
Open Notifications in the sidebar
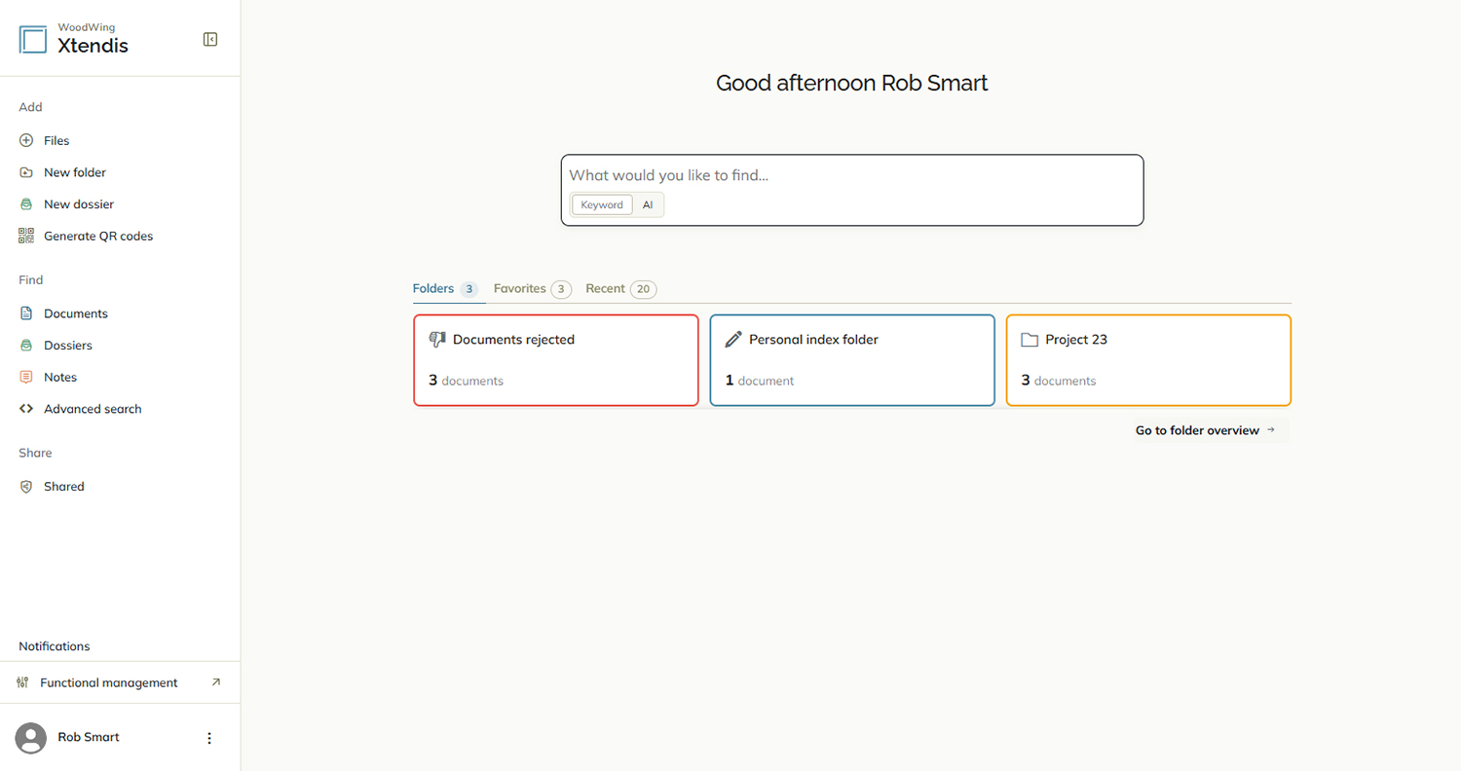point(55,646)
